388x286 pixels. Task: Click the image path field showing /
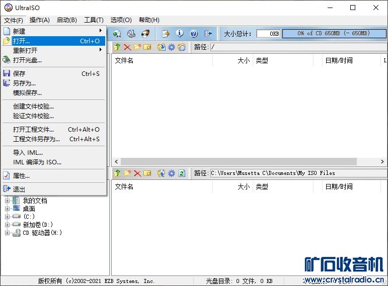[299, 47]
